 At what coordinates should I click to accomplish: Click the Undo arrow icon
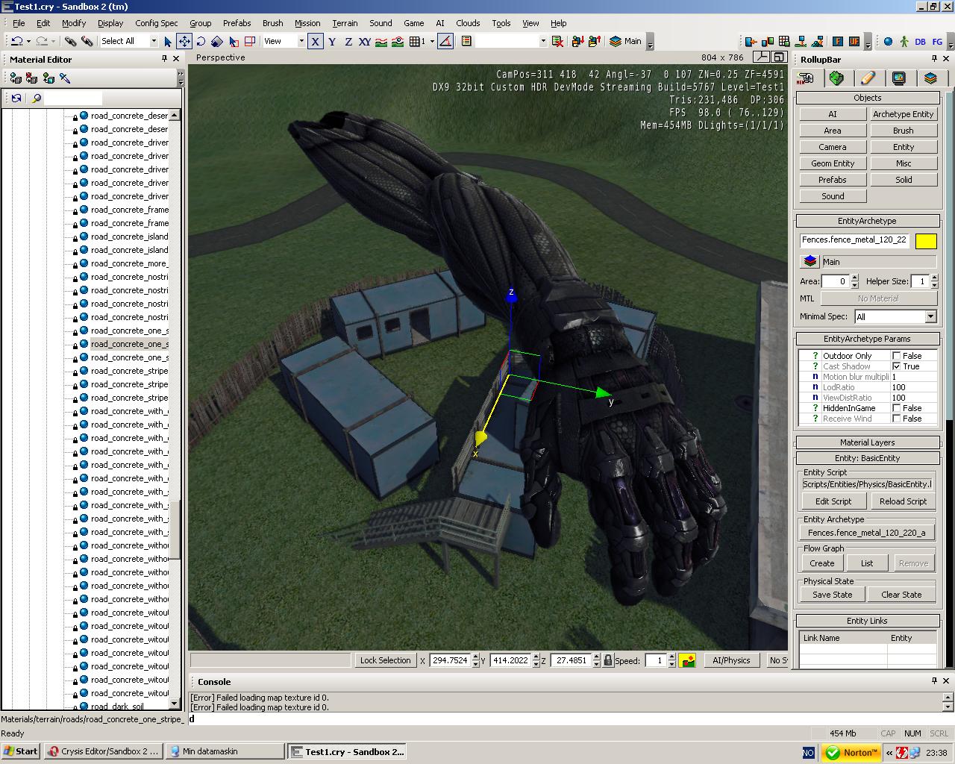click(16, 41)
